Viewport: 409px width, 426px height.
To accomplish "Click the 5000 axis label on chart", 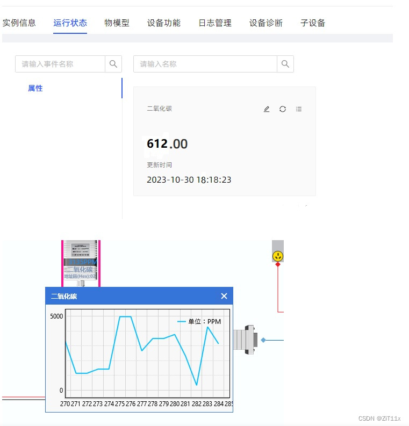I will coord(56,316).
